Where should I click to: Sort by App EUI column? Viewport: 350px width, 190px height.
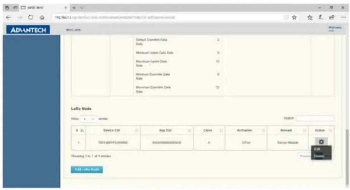(167, 130)
